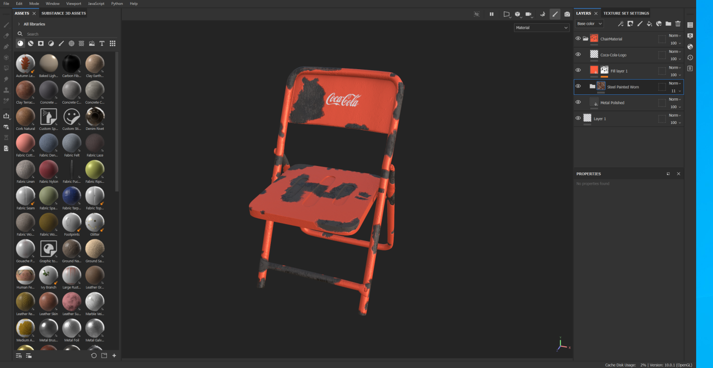Open the Python menu
Image resolution: width=713 pixels, height=368 pixels.
(117, 3)
